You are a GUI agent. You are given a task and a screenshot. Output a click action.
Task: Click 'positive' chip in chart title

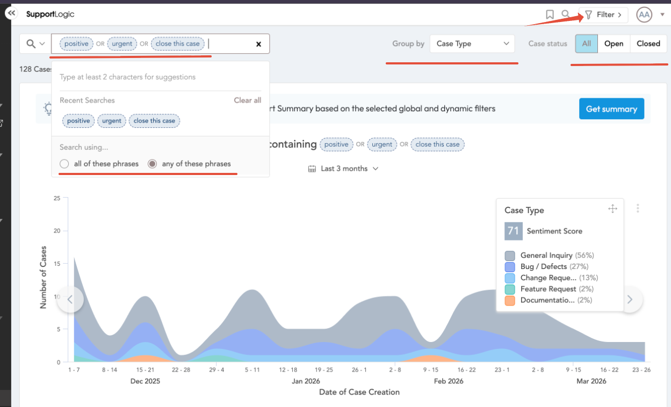[336, 144]
